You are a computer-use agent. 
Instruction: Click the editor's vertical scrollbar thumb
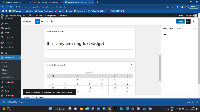pos(160,68)
